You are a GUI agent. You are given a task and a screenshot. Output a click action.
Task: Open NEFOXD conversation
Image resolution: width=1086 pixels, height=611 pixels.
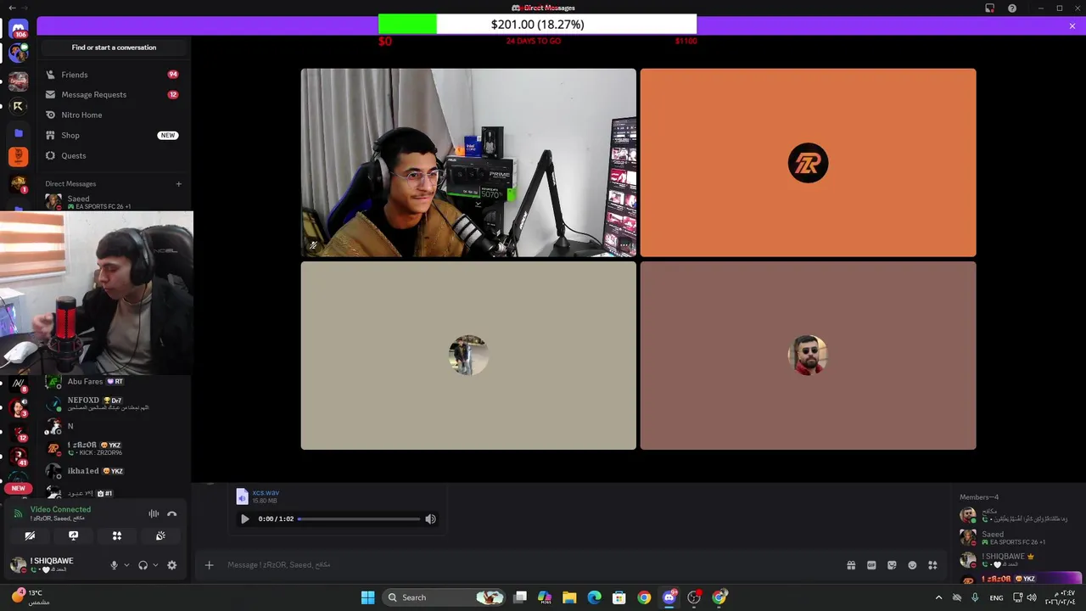(114, 403)
